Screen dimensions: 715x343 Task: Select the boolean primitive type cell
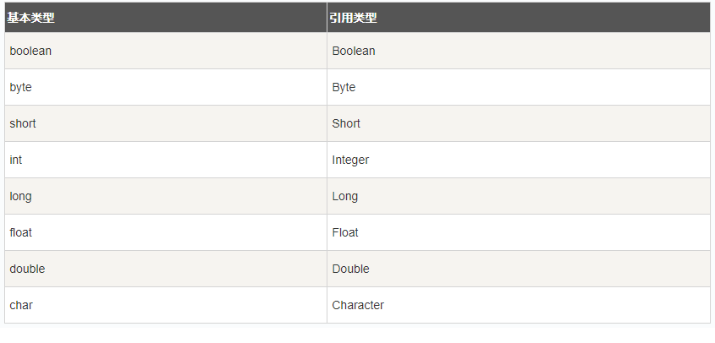point(30,51)
